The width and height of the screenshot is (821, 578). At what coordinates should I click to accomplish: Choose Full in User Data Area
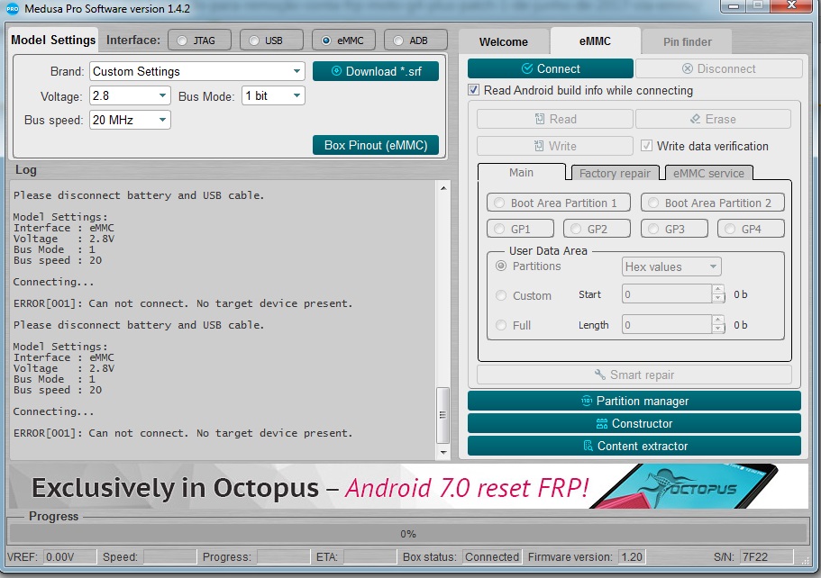501,325
